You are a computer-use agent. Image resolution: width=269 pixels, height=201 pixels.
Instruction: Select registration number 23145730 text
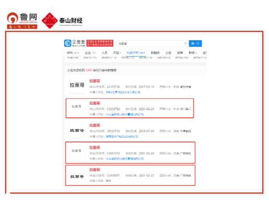coord(113,87)
